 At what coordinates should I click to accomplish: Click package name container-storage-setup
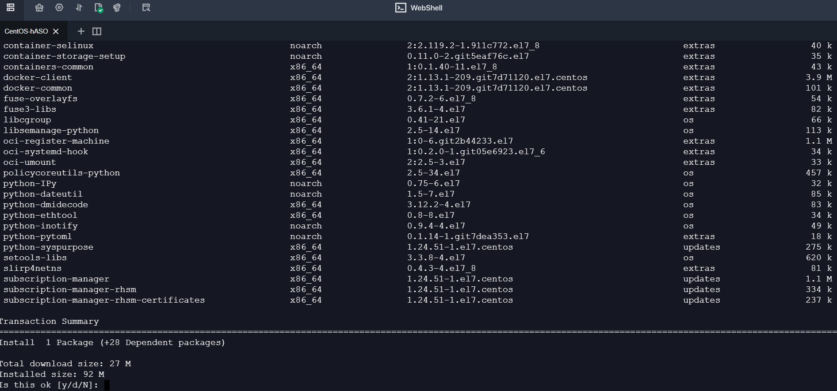pos(64,56)
